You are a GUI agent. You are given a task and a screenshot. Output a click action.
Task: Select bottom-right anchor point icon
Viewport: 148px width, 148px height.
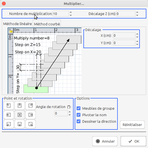tap(31, 124)
